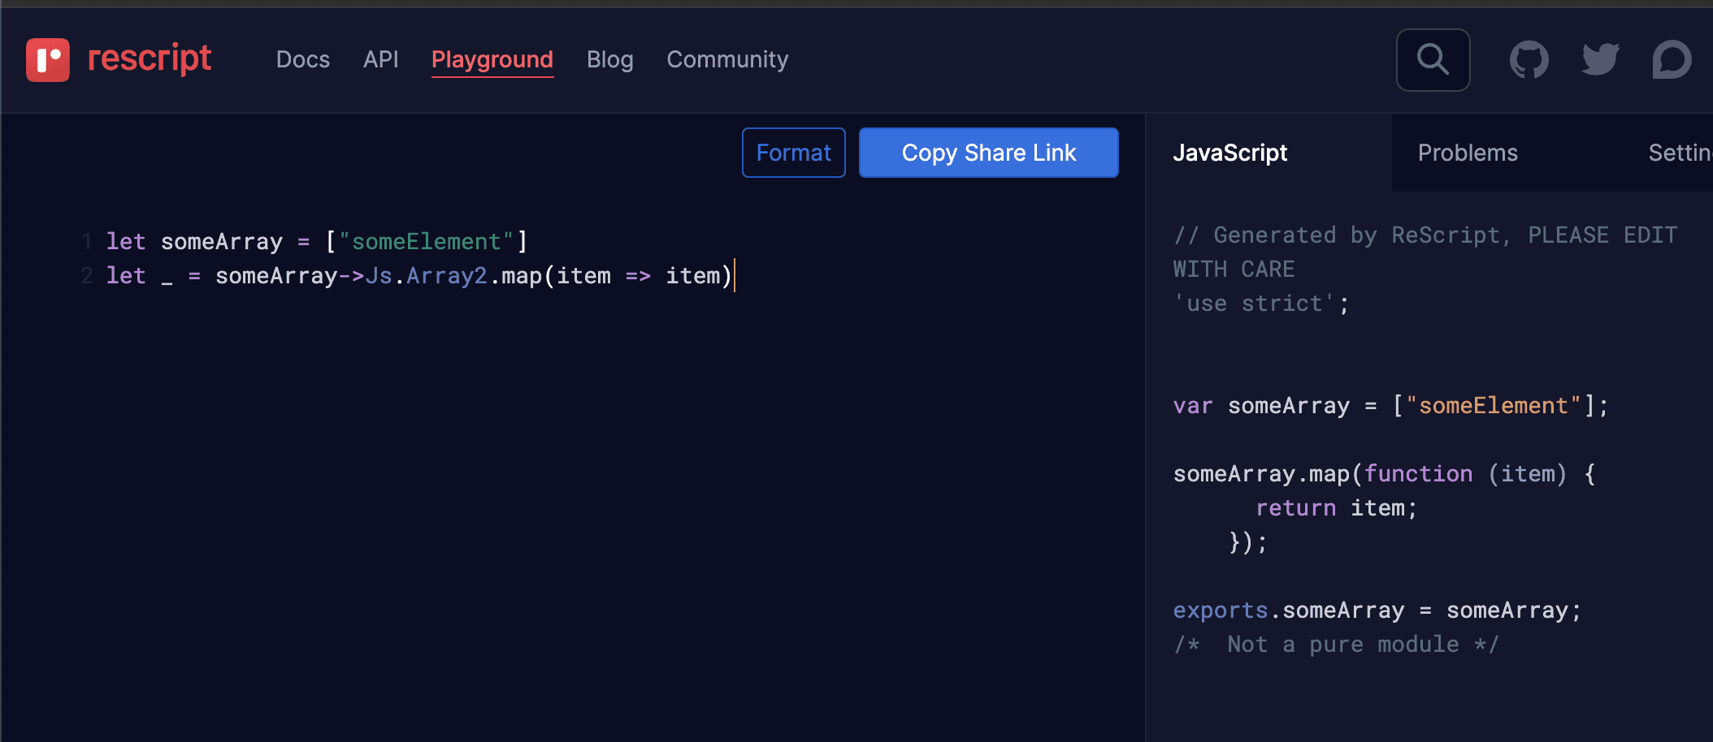Place cursor on editor line 1 code

[317, 241]
